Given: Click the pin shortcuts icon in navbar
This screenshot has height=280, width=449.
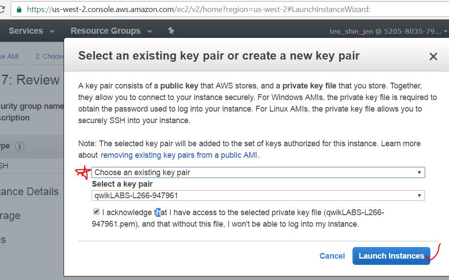Looking at the screenshot, I should pos(171,31).
